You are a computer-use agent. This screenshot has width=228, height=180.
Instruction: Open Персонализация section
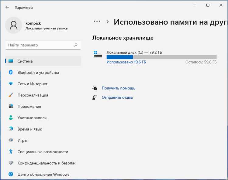point(43,95)
